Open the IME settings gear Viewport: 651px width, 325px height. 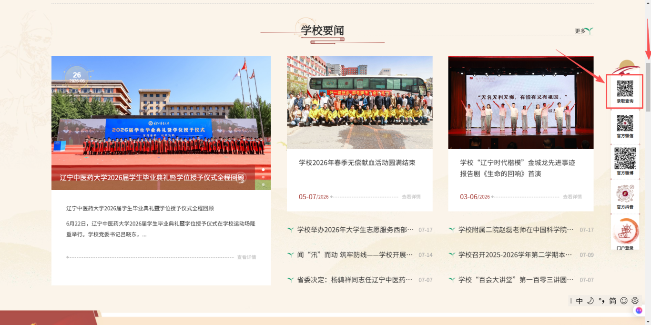[x=635, y=301]
